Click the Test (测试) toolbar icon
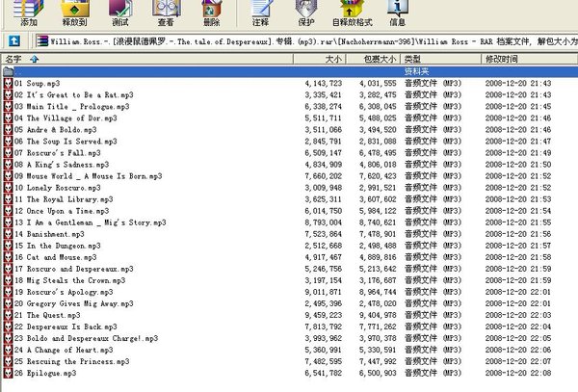The image size is (578, 392). 120,13
